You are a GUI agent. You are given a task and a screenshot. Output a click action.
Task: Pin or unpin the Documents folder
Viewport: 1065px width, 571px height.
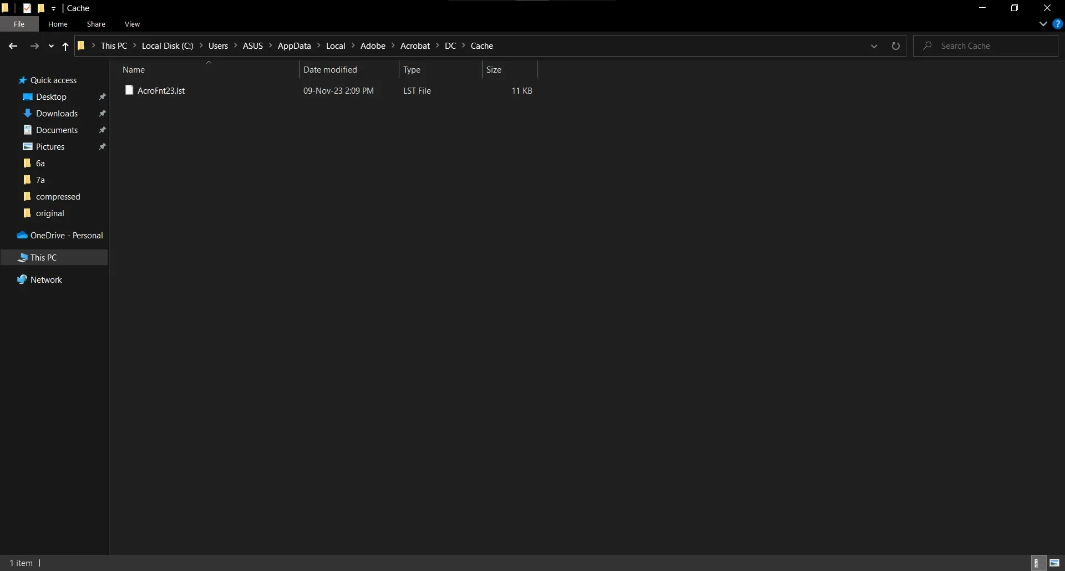[103, 130]
